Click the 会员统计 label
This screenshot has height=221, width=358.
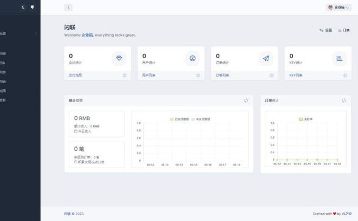click(75, 63)
